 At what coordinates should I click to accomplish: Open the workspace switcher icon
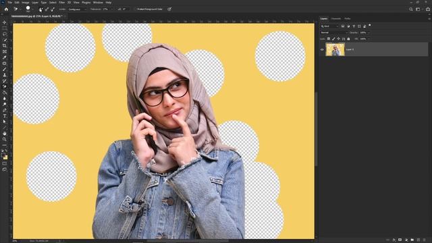coord(418,9)
